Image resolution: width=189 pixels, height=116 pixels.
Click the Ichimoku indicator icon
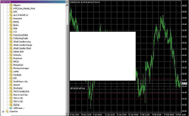(x=11, y=55)
